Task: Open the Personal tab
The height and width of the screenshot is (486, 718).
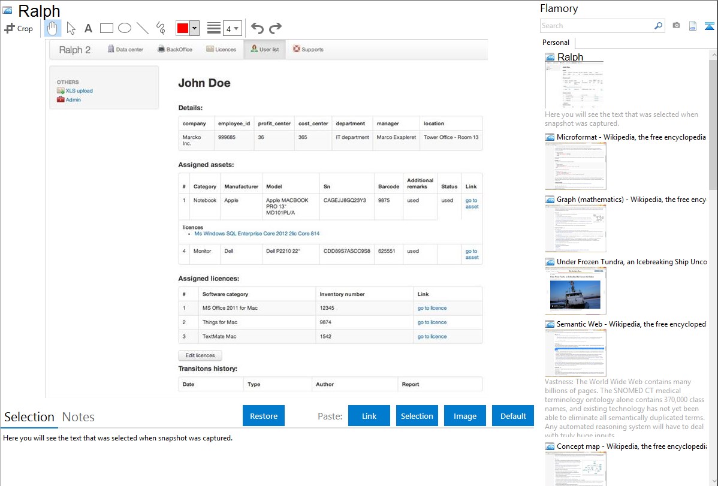Action: [556, 43]
